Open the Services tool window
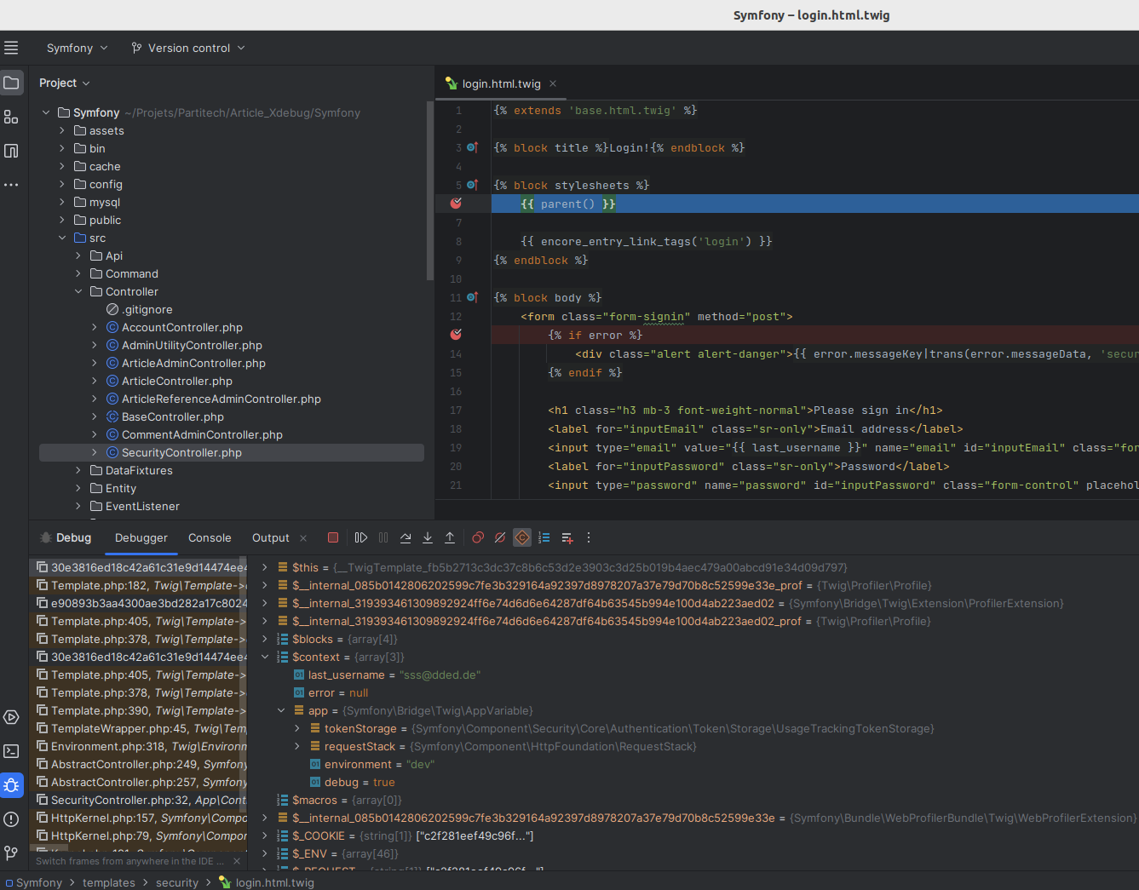 tap(11, 717)
